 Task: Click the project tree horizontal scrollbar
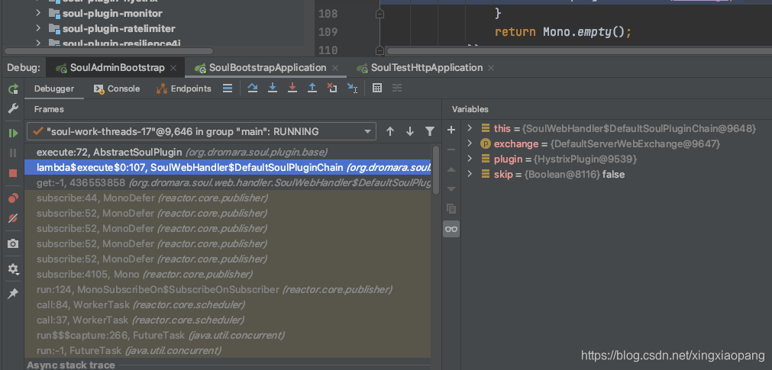pos(108,51)
